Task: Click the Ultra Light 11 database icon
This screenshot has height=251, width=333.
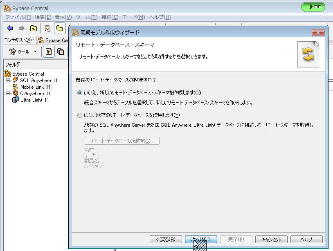Action: 16,100
